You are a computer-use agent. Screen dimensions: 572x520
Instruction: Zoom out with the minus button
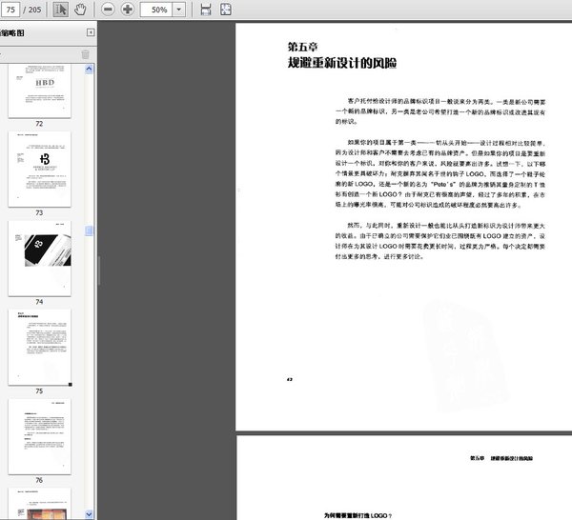tap(108, 10)
